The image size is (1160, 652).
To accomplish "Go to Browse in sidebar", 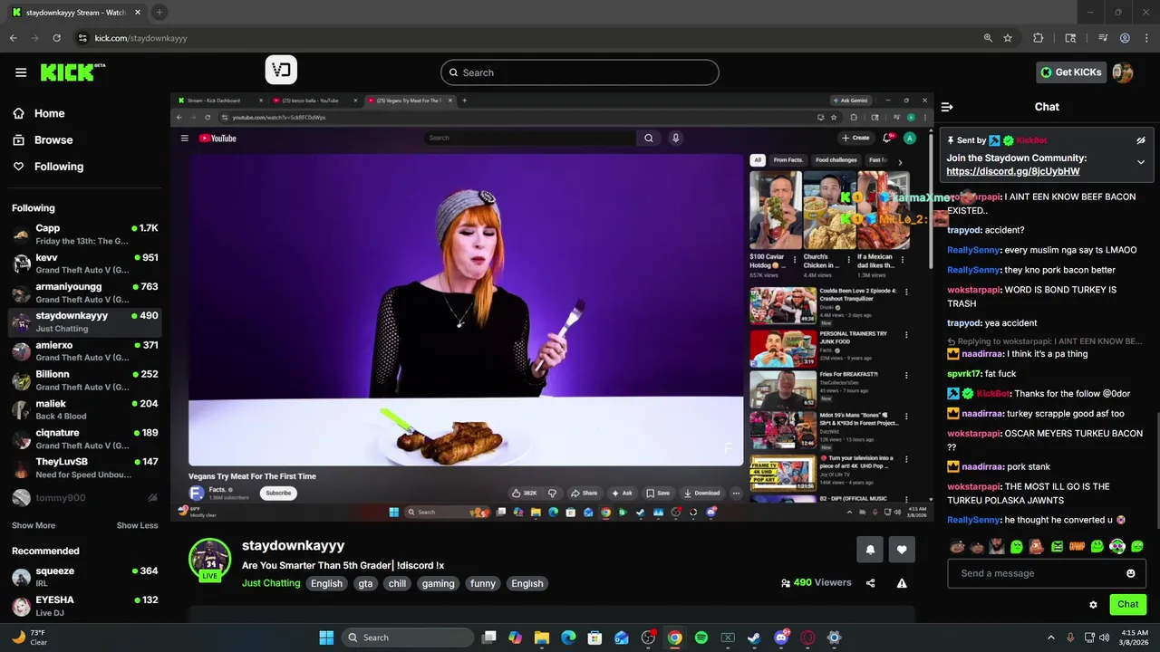I will click(42, 139).
